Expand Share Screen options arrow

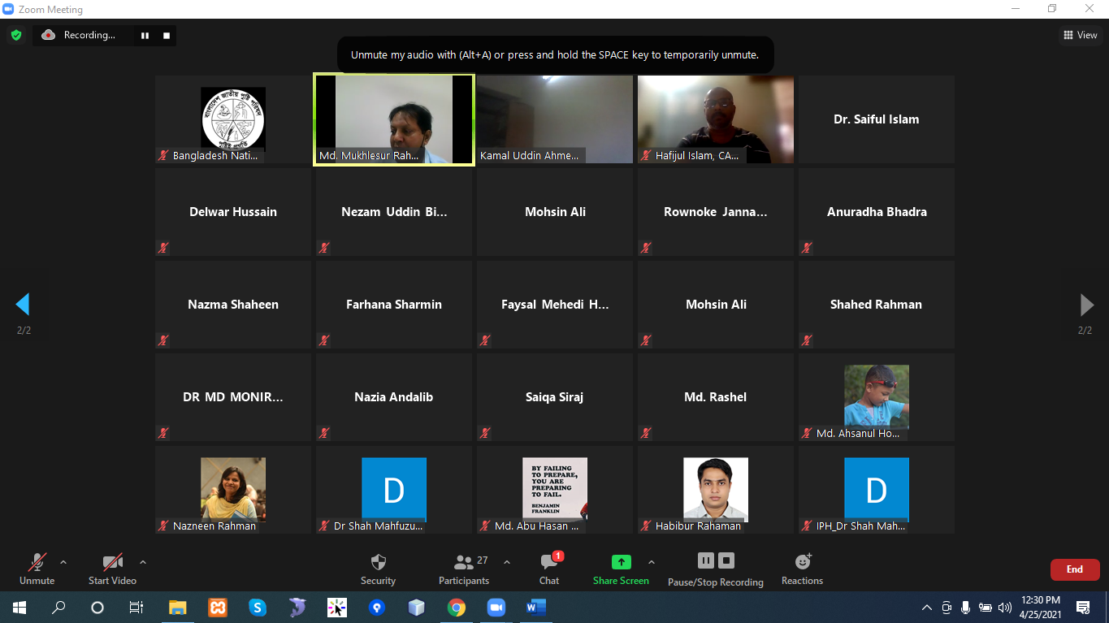point(651,562)
